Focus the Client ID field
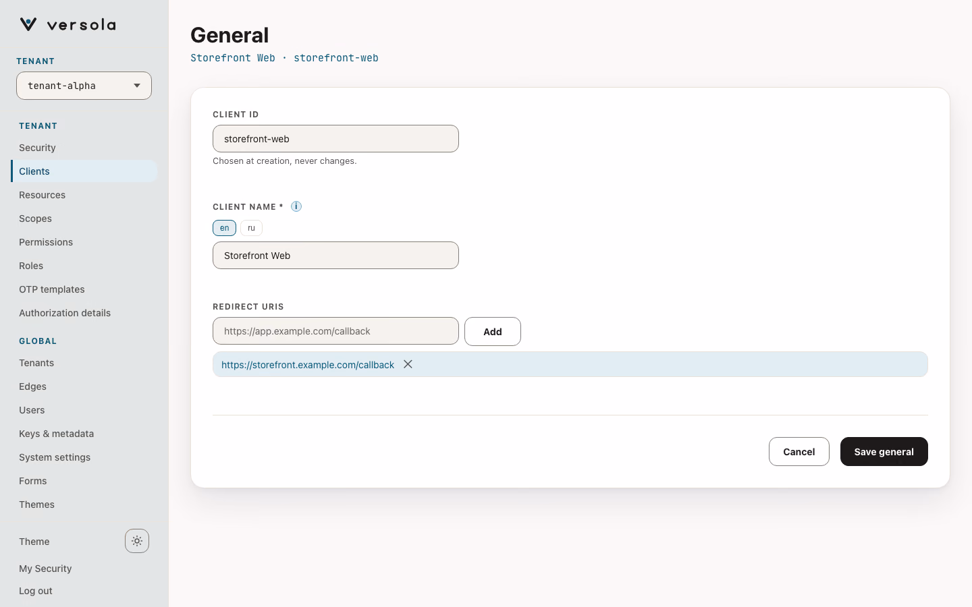This screenshot has width=972, height=607. pyautogui.click(x=335, y=139)
